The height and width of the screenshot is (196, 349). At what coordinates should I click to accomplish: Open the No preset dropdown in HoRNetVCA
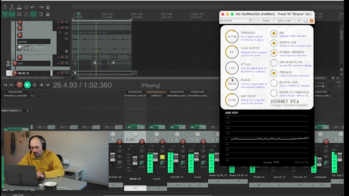[x=236, y=21]
